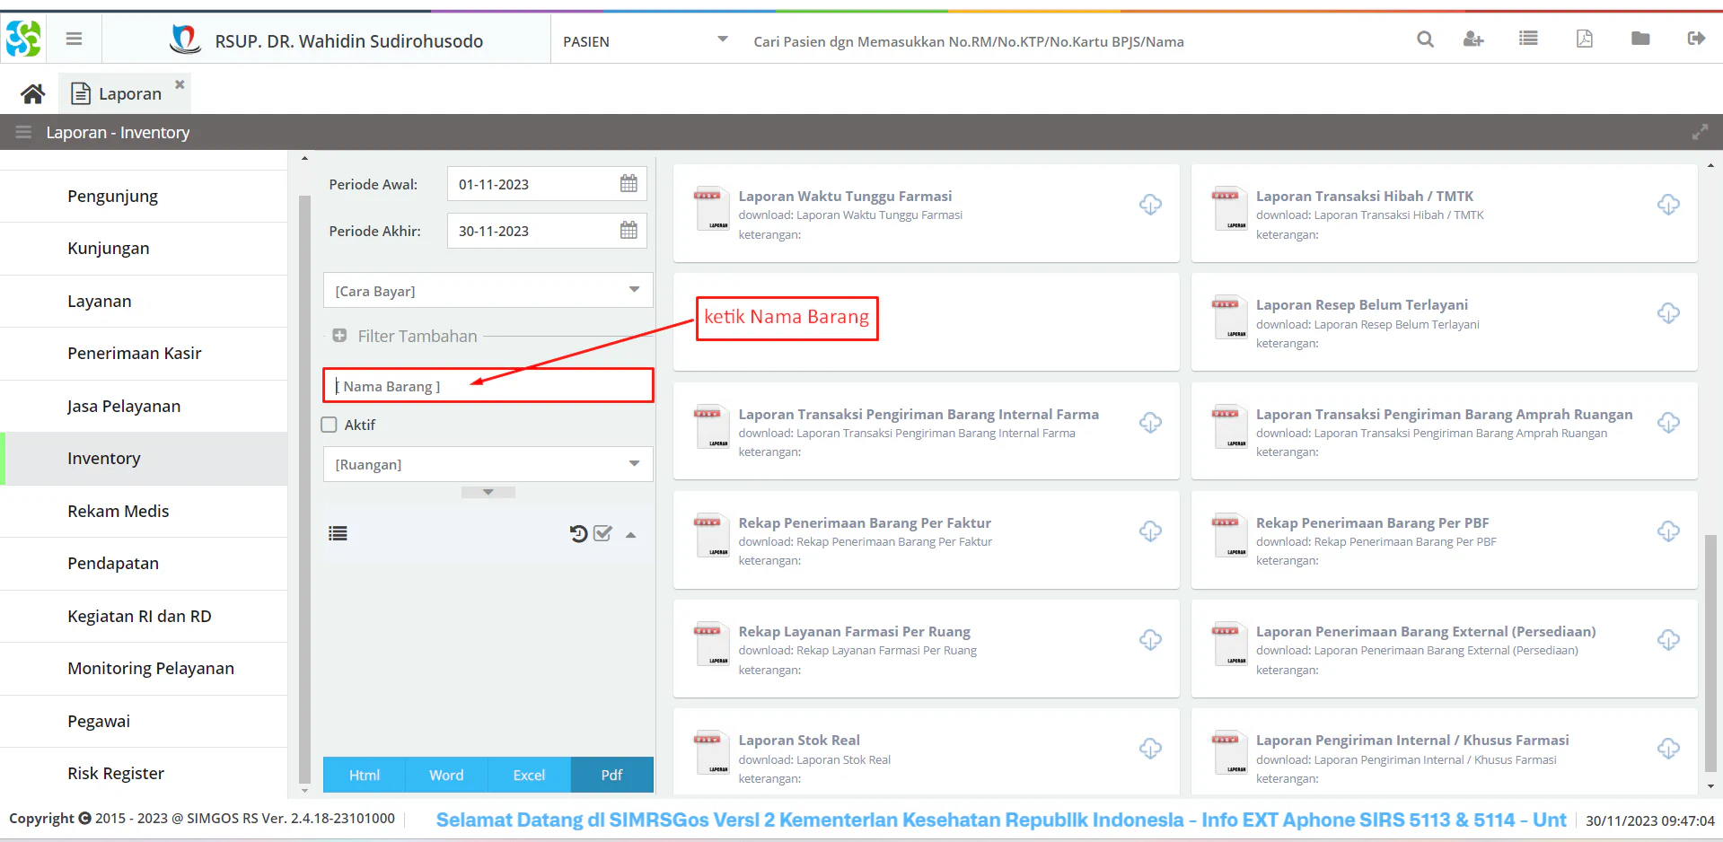
Task: Open Pendapatan report category
Action: click(x=144, y=563)
